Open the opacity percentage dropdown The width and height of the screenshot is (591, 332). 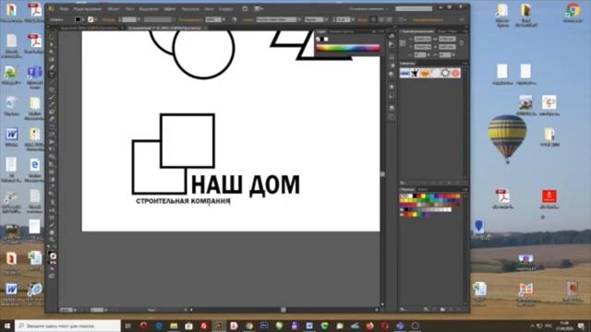223,19
